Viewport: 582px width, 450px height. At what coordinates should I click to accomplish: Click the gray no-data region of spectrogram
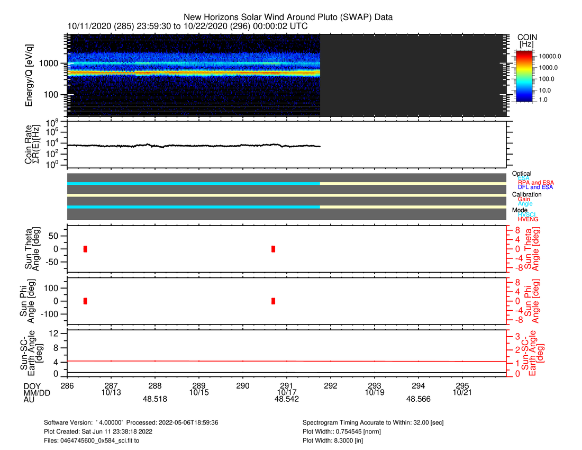(413, 75)
